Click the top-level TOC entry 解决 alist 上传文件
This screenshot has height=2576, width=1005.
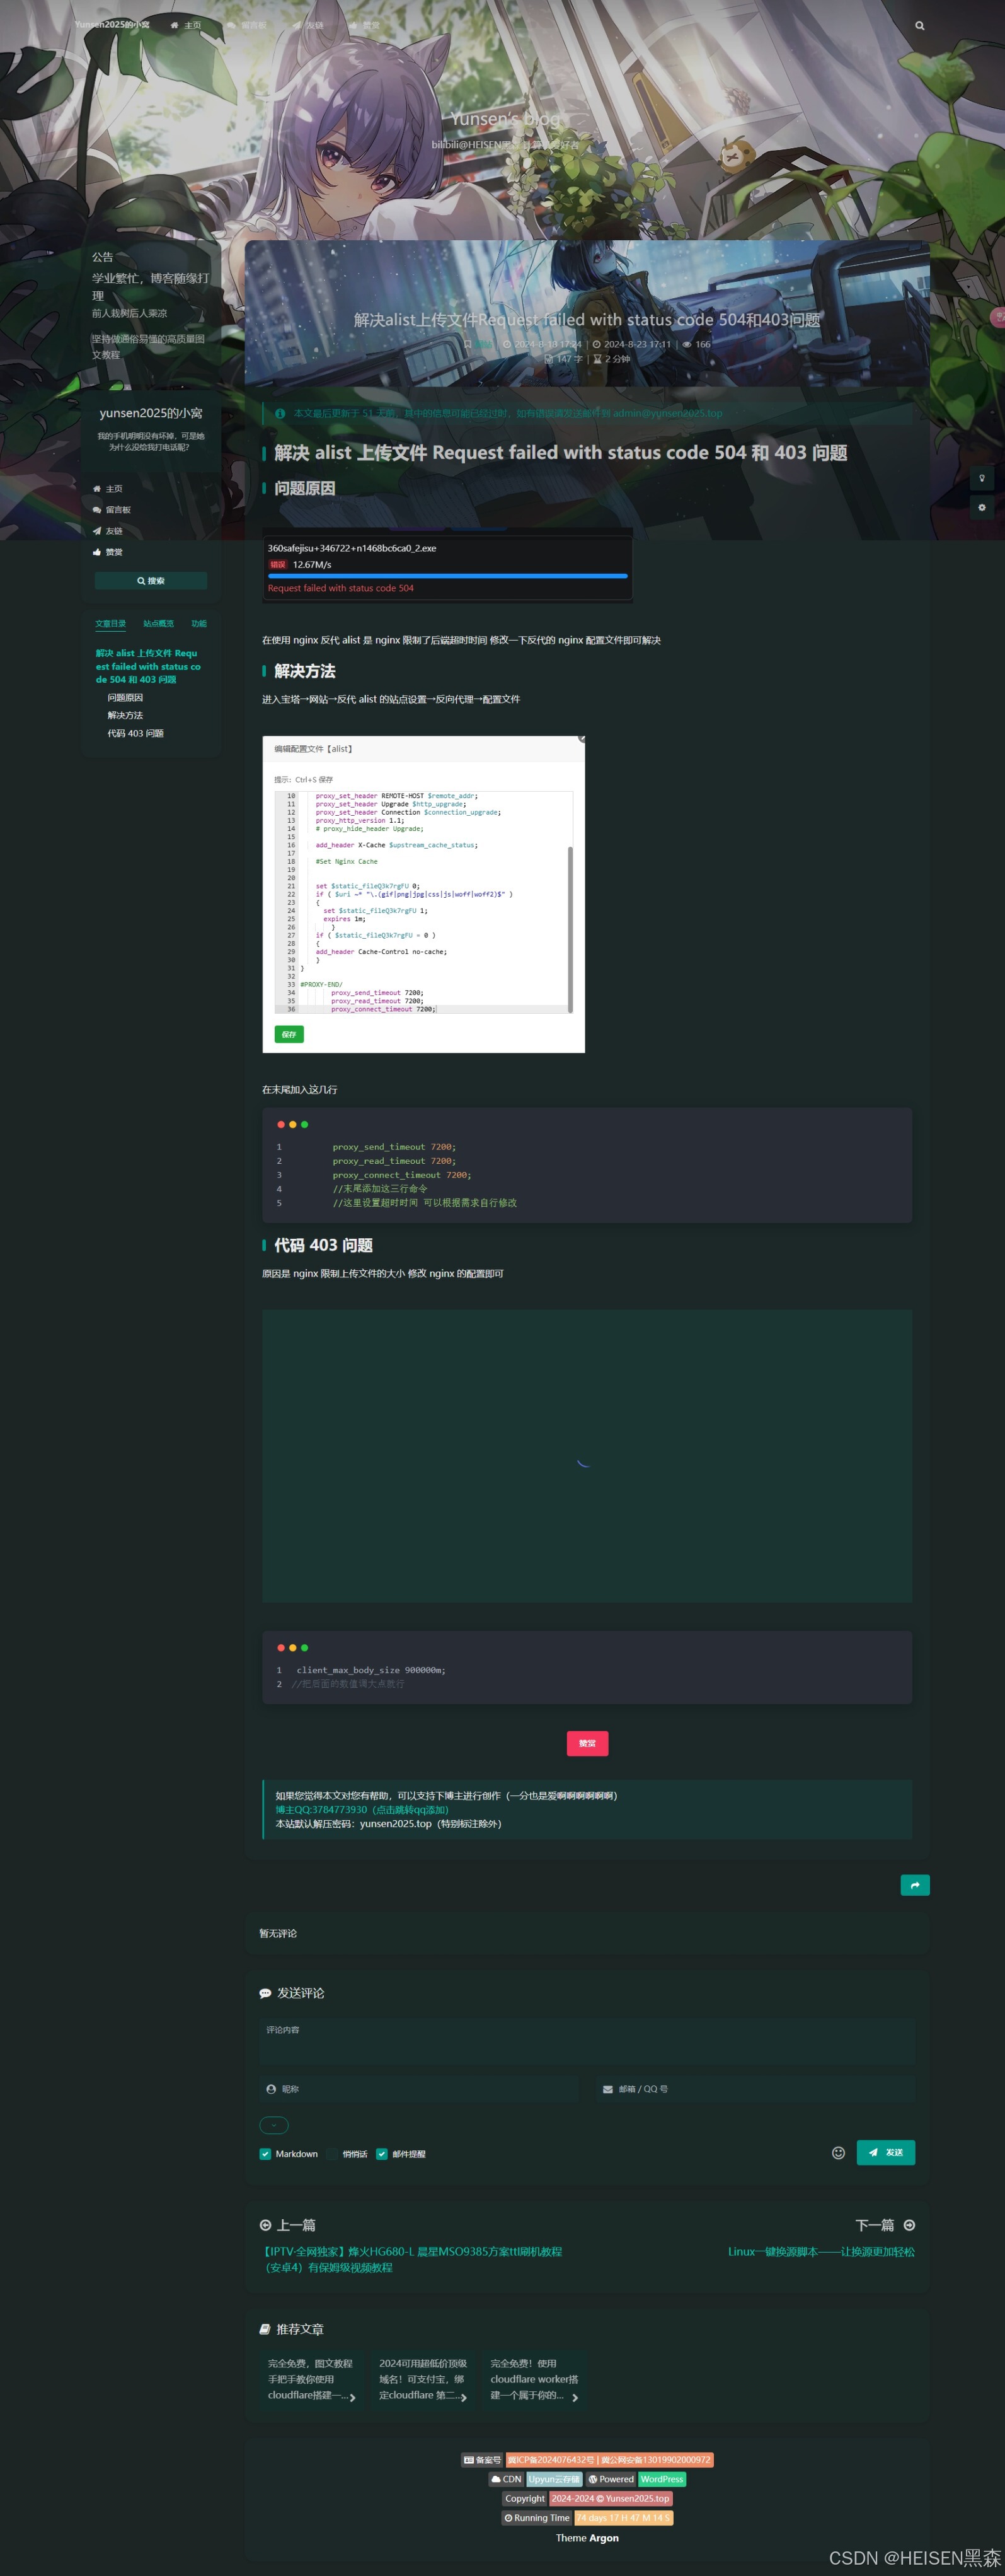coord(148,666)
